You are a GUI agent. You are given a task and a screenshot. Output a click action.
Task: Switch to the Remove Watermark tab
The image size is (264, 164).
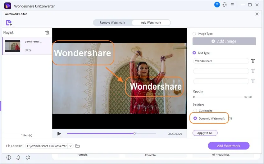coord(112,23)
